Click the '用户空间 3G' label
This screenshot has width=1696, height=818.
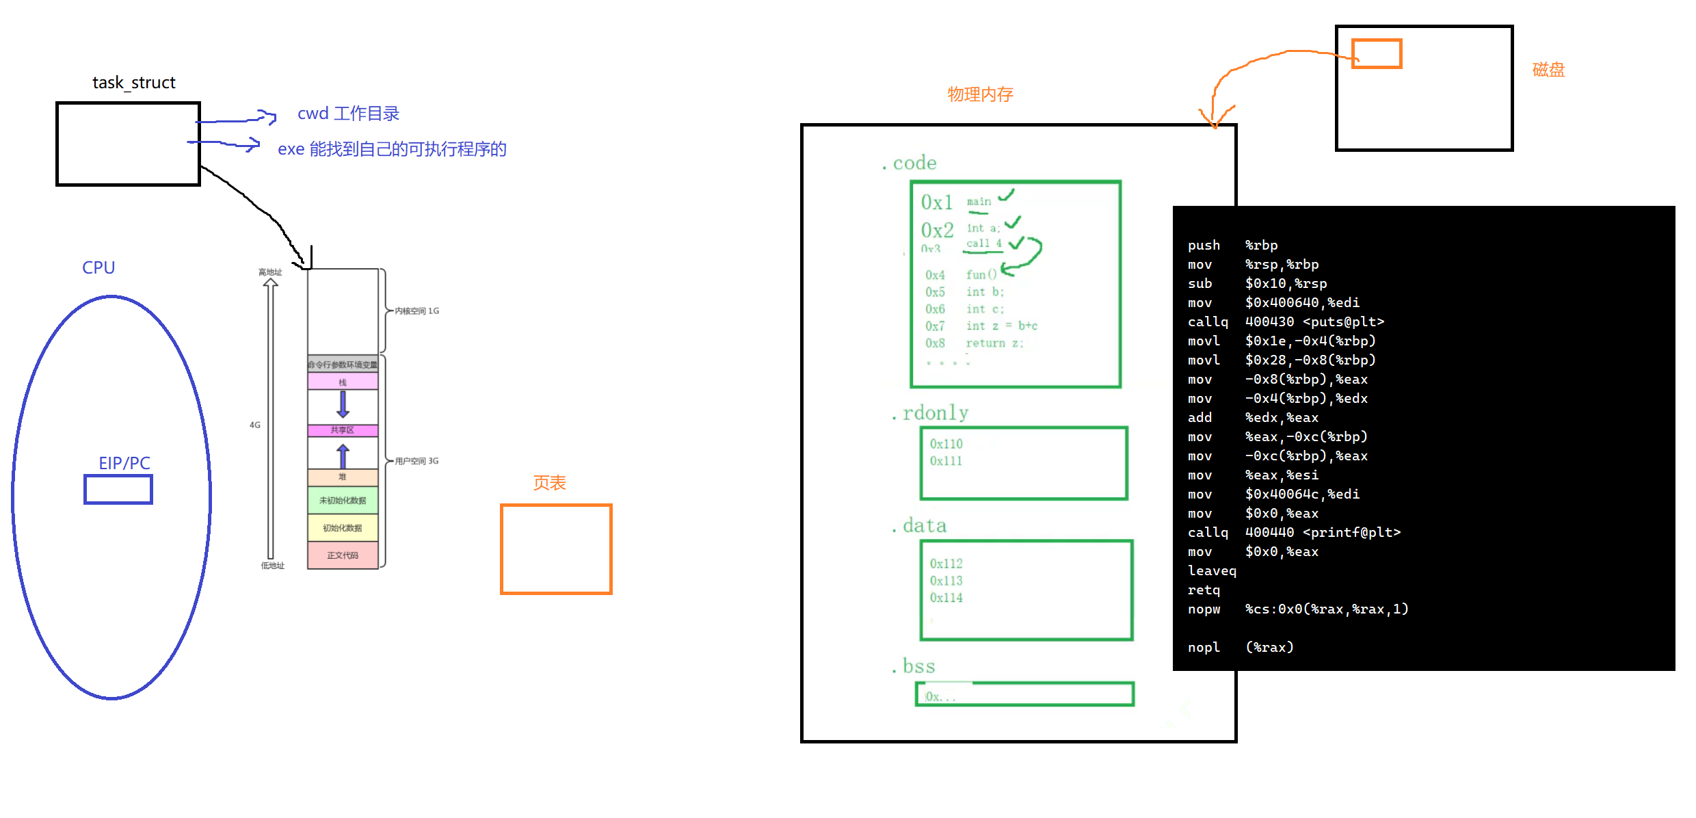(x=416, y=461)
